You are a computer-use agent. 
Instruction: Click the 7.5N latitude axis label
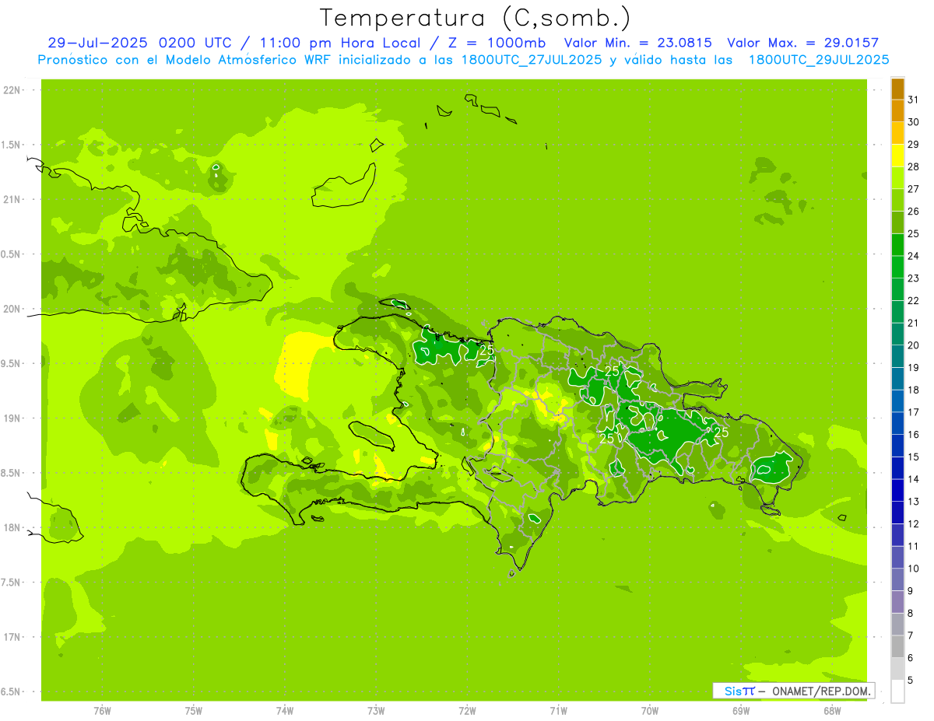pos(12,583)
